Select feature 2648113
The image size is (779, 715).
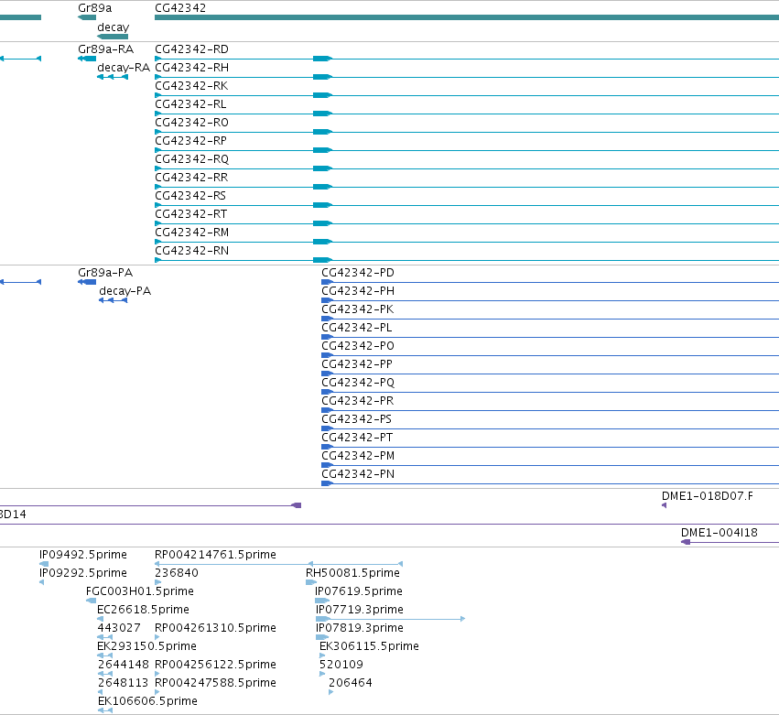[123, 683]
